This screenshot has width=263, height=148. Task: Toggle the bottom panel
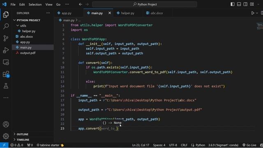click(x=239, y=4)
